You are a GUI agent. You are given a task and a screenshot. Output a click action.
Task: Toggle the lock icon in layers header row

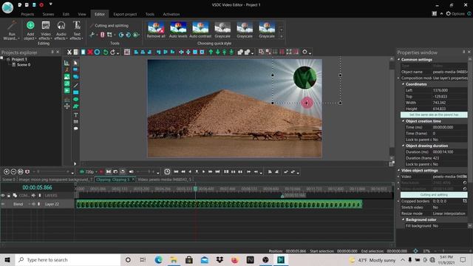[8, 195]
